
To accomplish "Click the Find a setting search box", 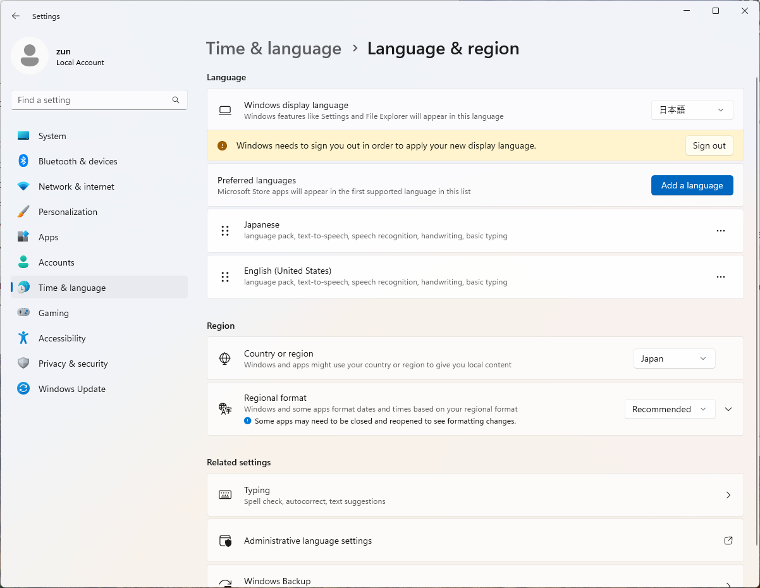I will [99, 100].
